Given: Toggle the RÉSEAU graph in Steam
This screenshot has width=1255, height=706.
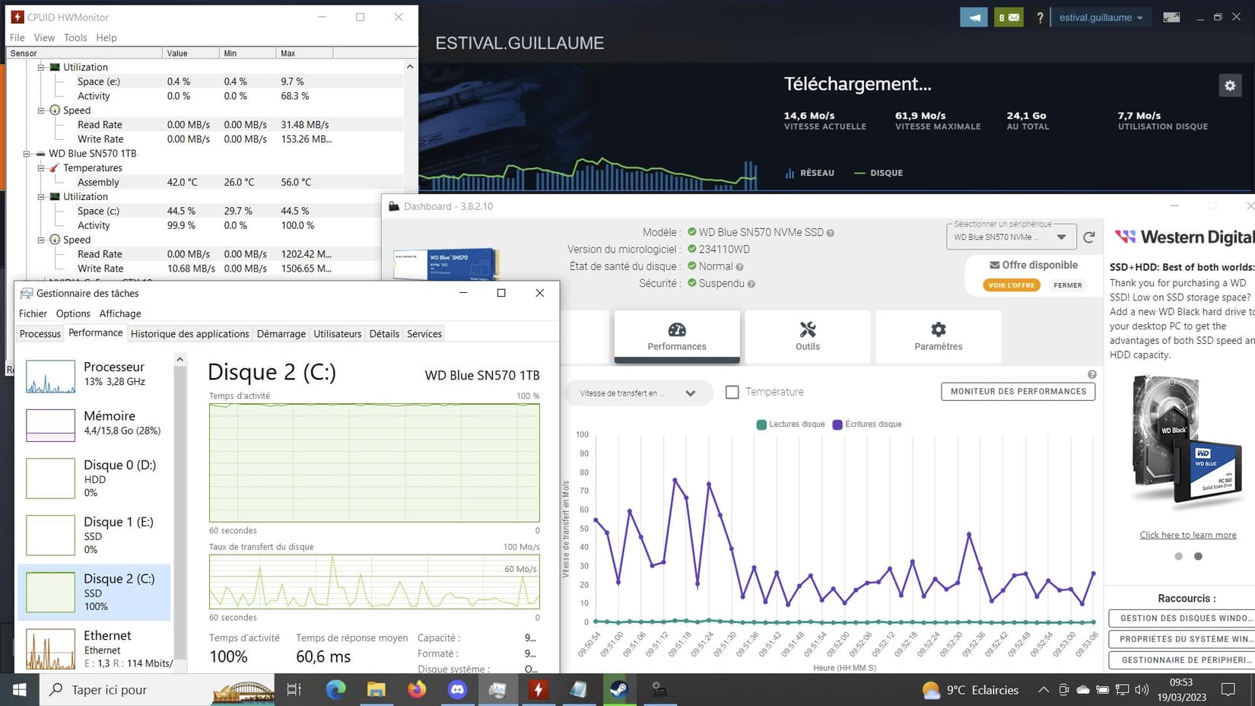Looking at the screenshot, I should (809, 173).
